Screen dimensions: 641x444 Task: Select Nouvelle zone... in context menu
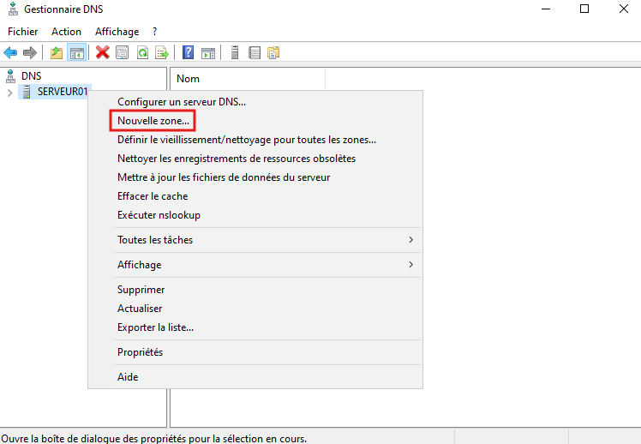[153, 121]
